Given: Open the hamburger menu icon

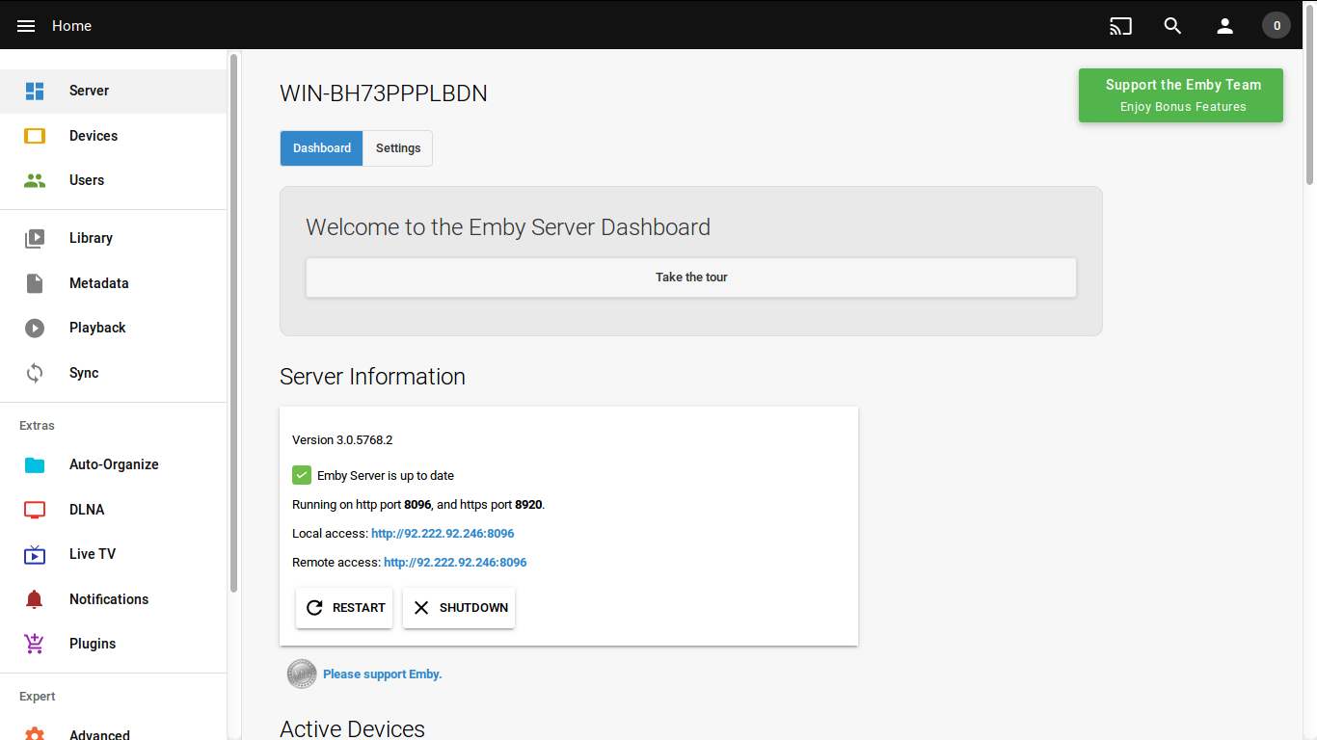Looking at the screenshot, I should (26, 26).
